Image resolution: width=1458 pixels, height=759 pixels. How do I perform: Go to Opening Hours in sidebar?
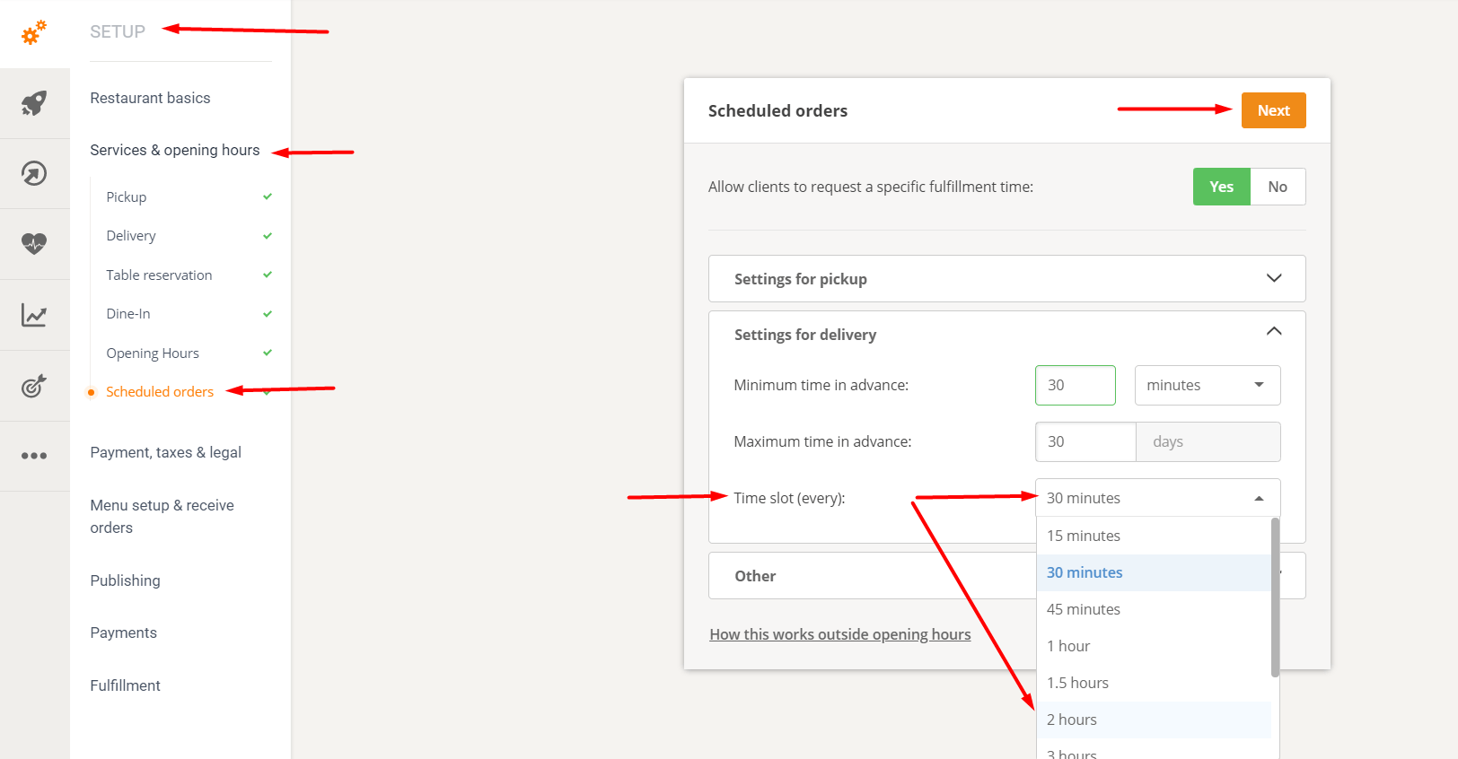tap(153, 353)
